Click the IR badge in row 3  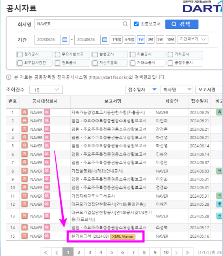[x=47, y=129]
